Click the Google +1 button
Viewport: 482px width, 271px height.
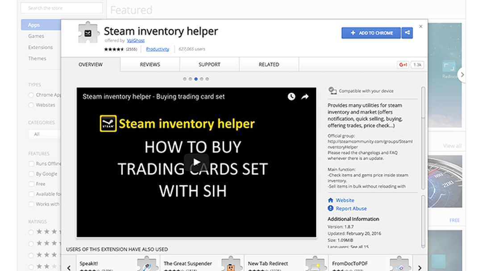(x=403, y=65)
